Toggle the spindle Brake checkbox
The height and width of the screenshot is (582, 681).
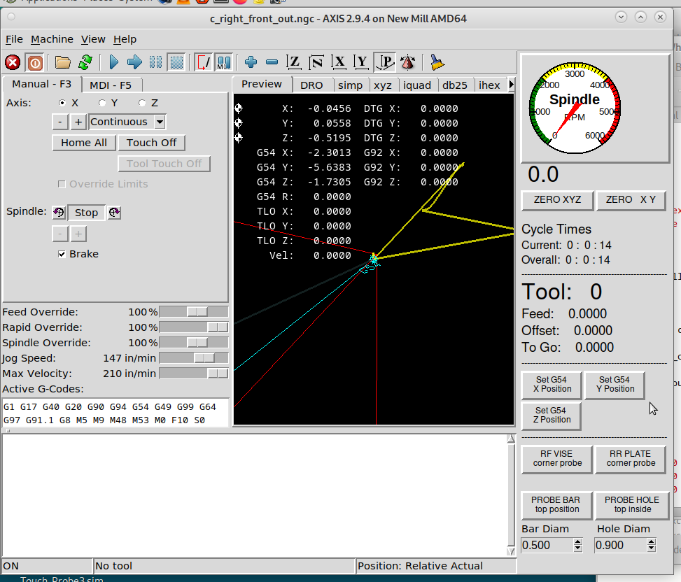click(x=62, y=254)
